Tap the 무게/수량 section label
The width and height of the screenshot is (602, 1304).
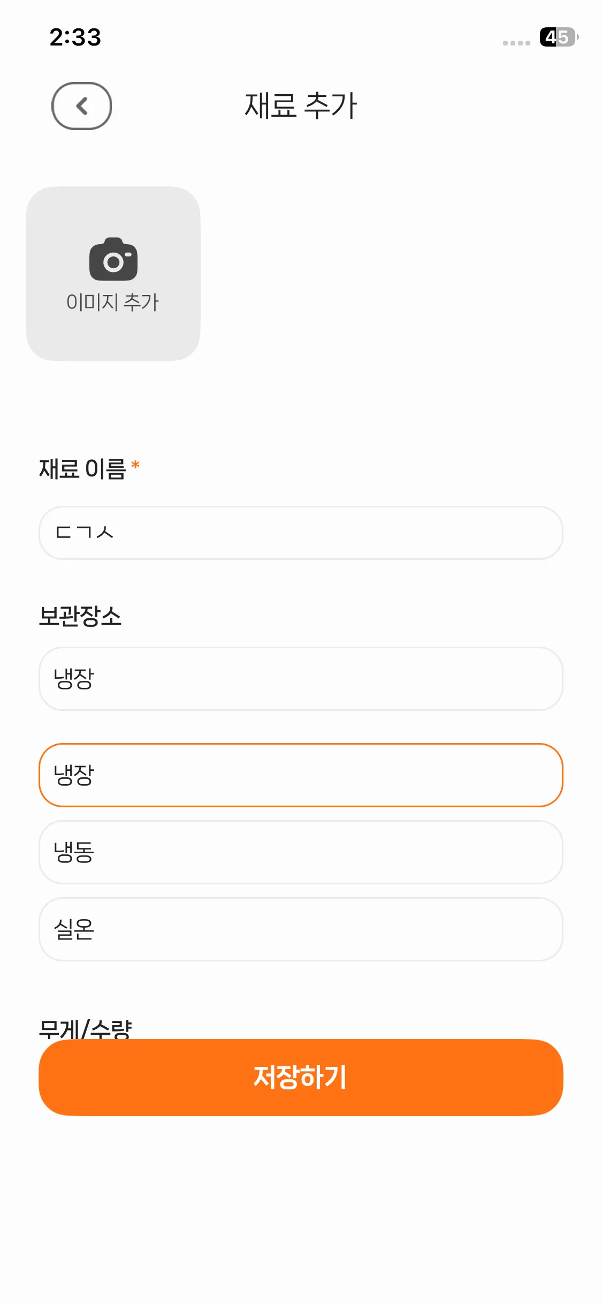pyautogui.click(x=86, y=1028)
